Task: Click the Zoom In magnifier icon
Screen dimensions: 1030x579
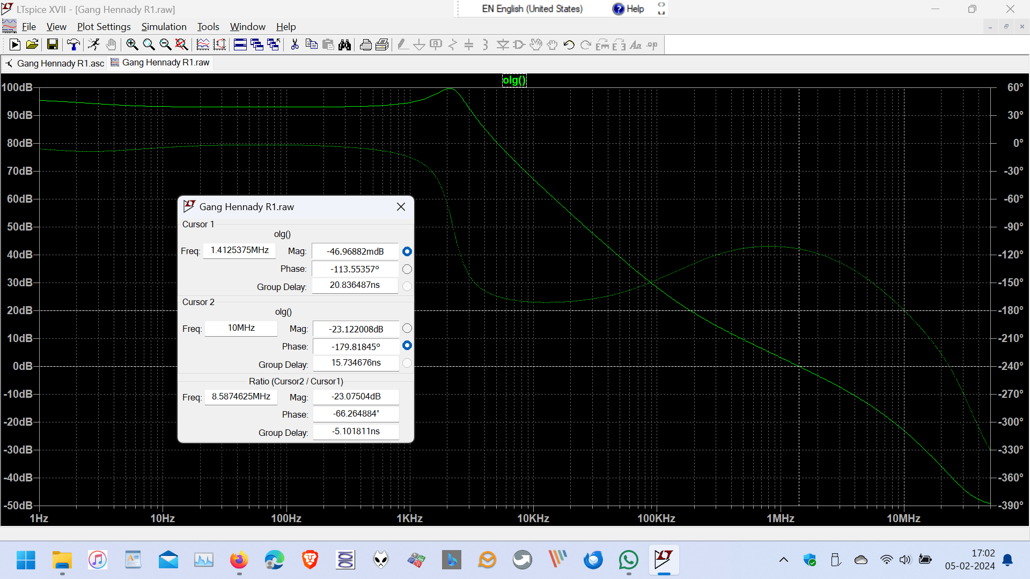Action: click(x=132, y=45)
